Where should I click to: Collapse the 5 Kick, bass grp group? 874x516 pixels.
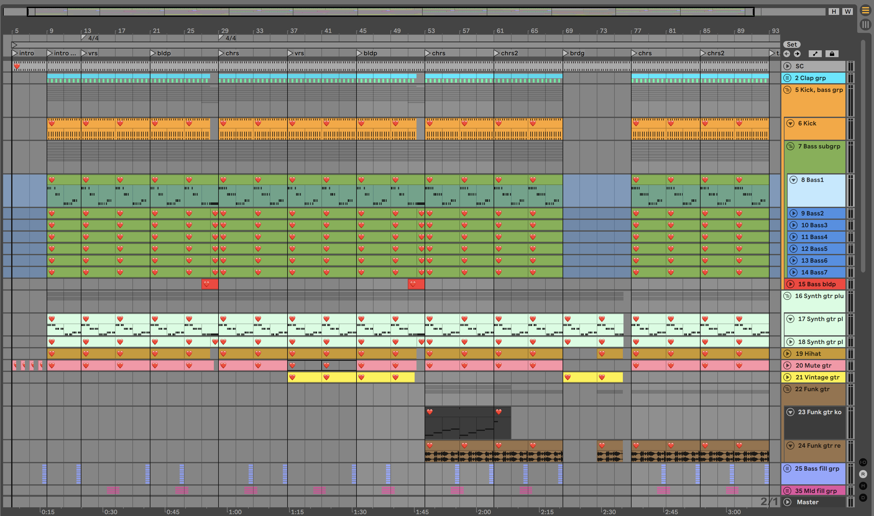787,90
